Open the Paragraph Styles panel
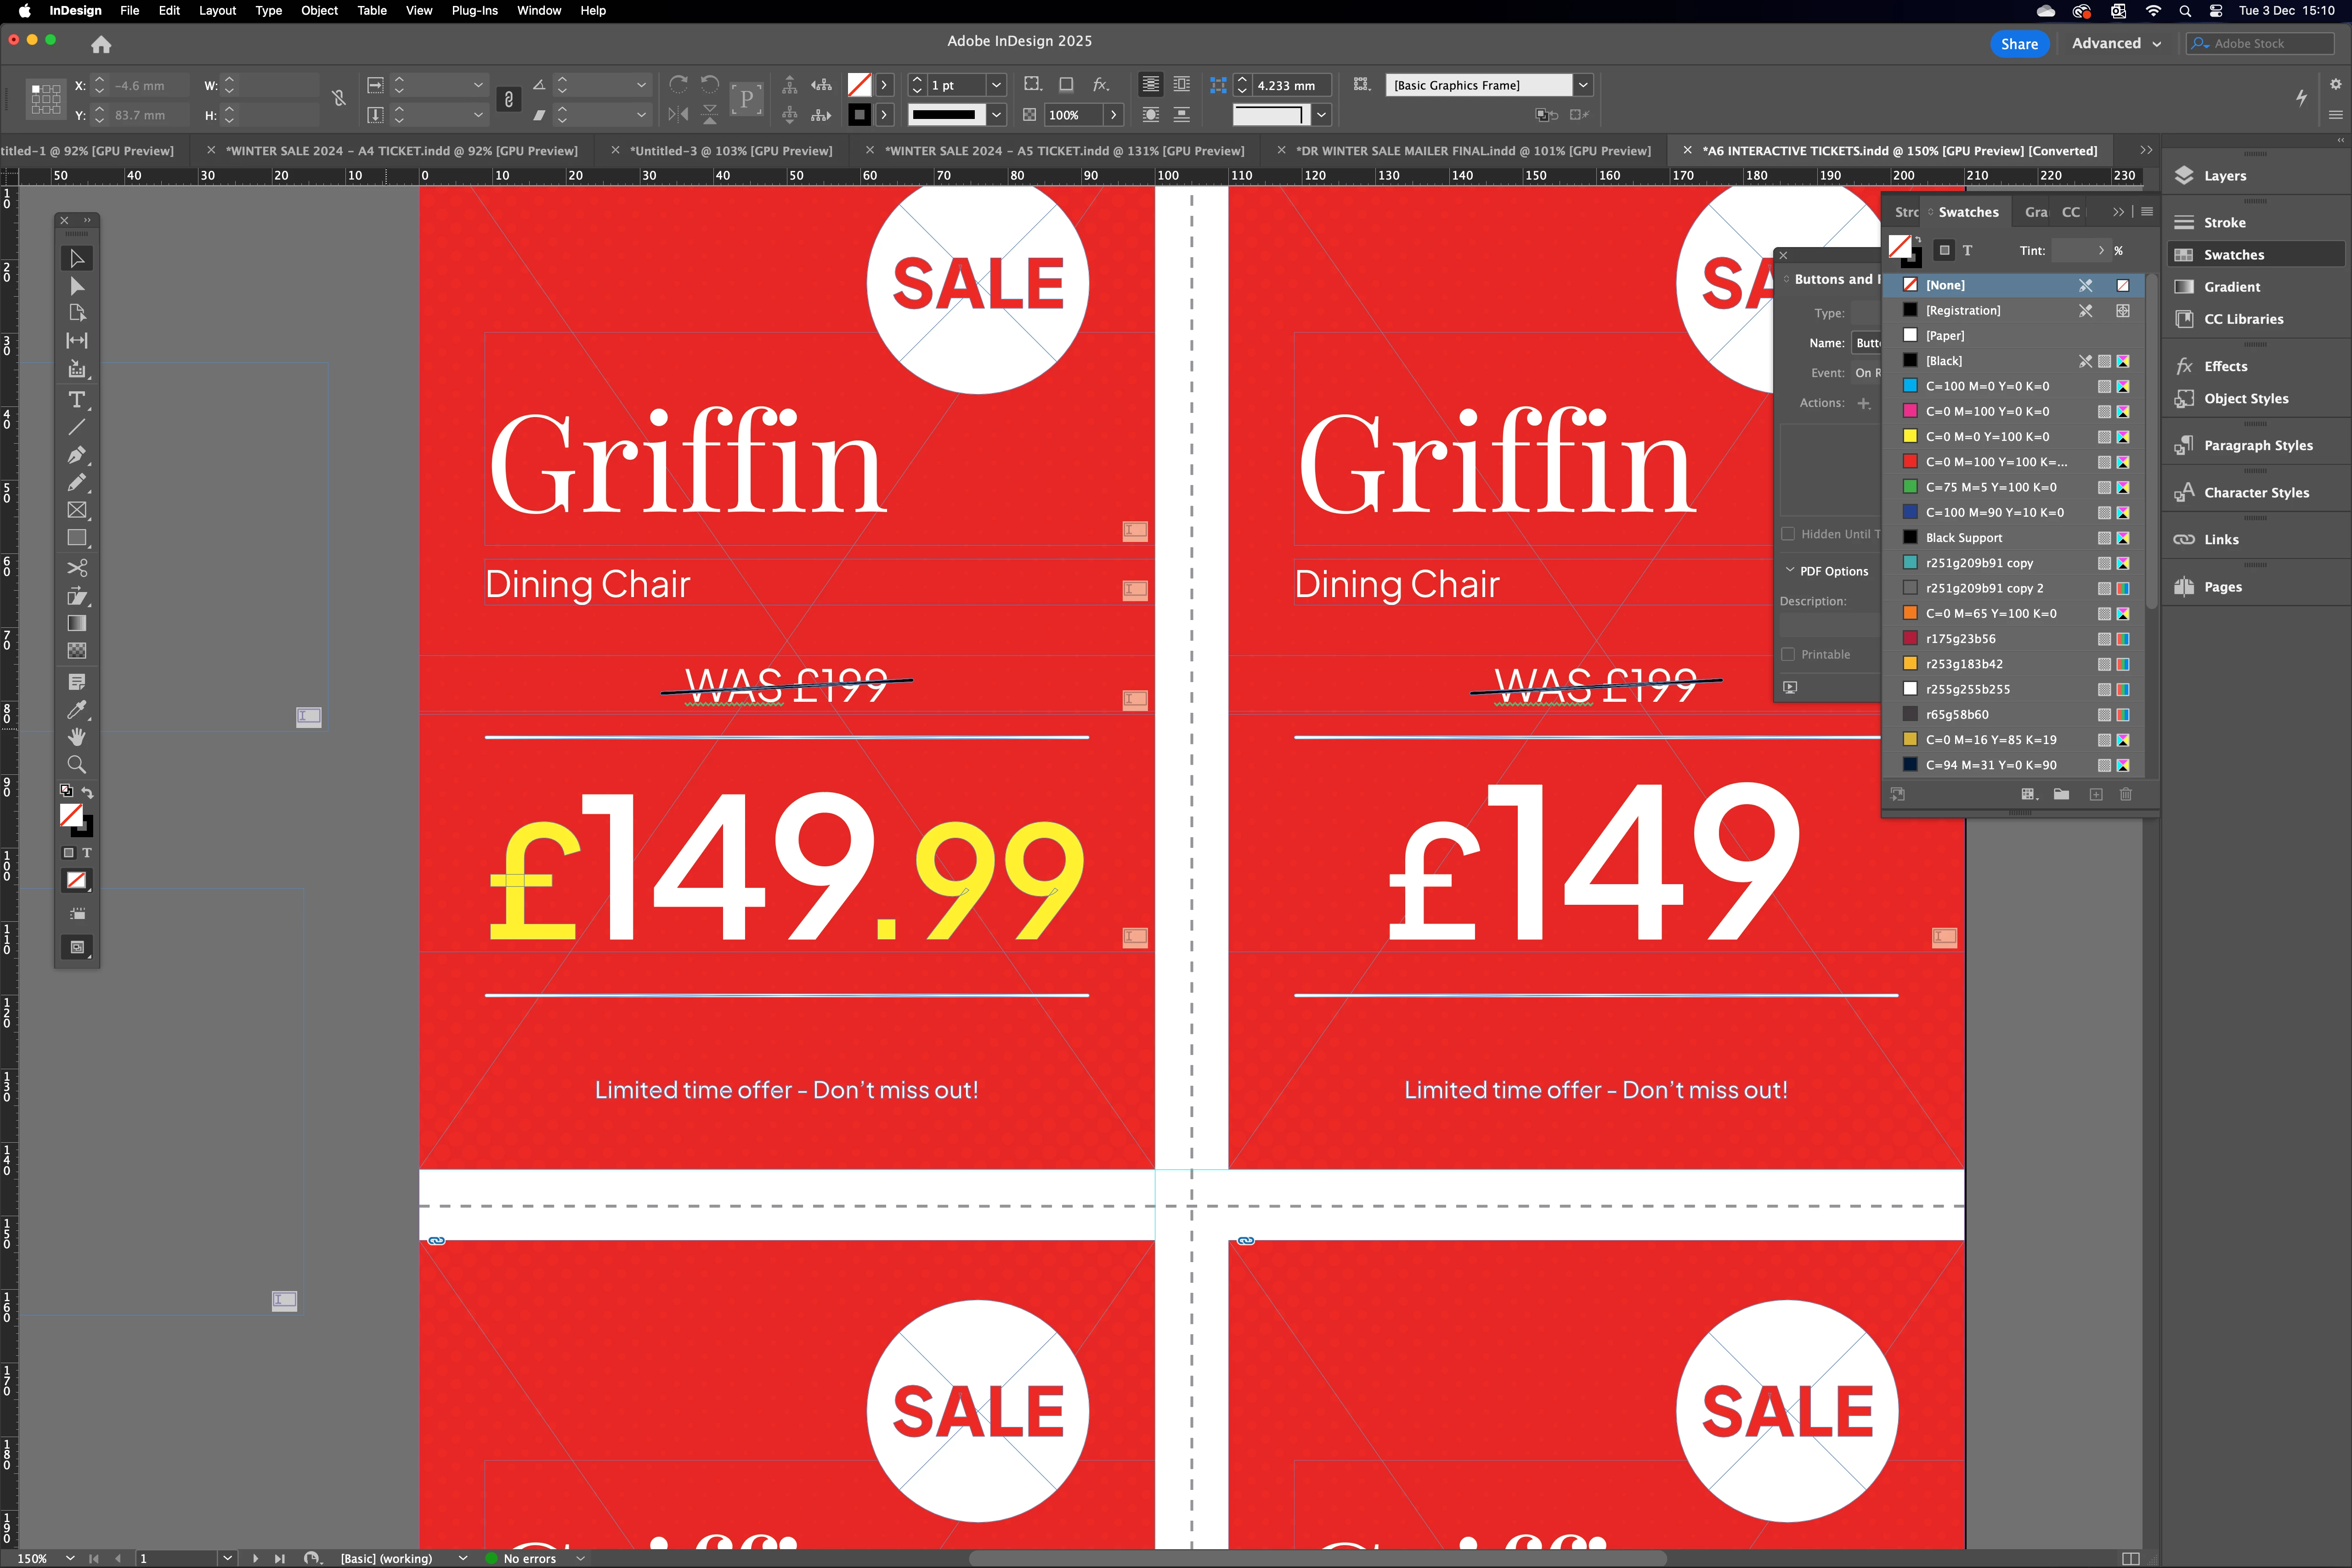2352x1568 pixels. click(2257, 445)
